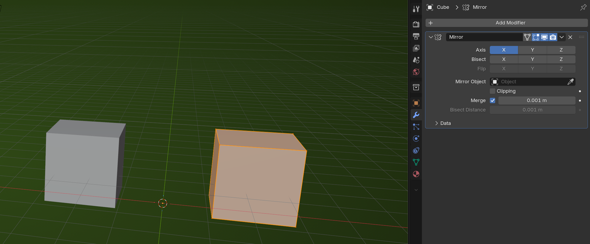Open the Scene properties tab

[416, 60]
